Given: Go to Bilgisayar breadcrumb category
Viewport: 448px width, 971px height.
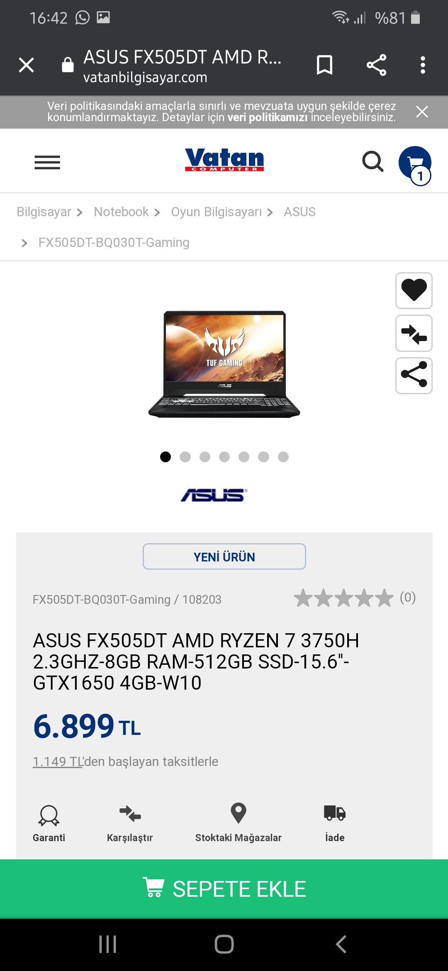Looking at the screenshot, I should [44, 212].
